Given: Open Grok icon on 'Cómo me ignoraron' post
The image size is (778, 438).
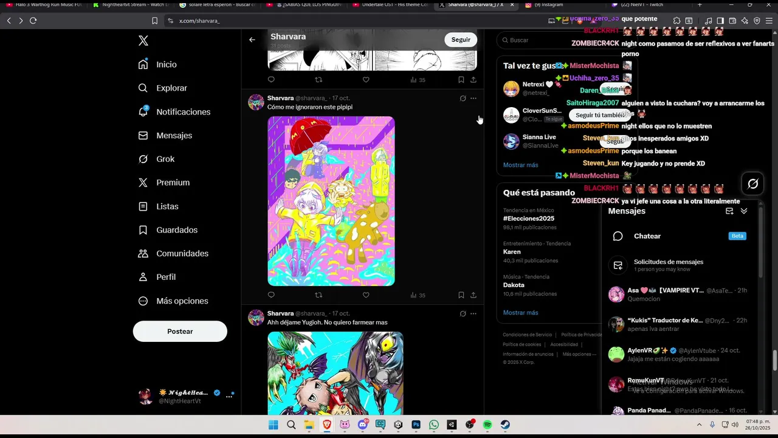Looking at the screenshot, I should click(x=463, y=99).
